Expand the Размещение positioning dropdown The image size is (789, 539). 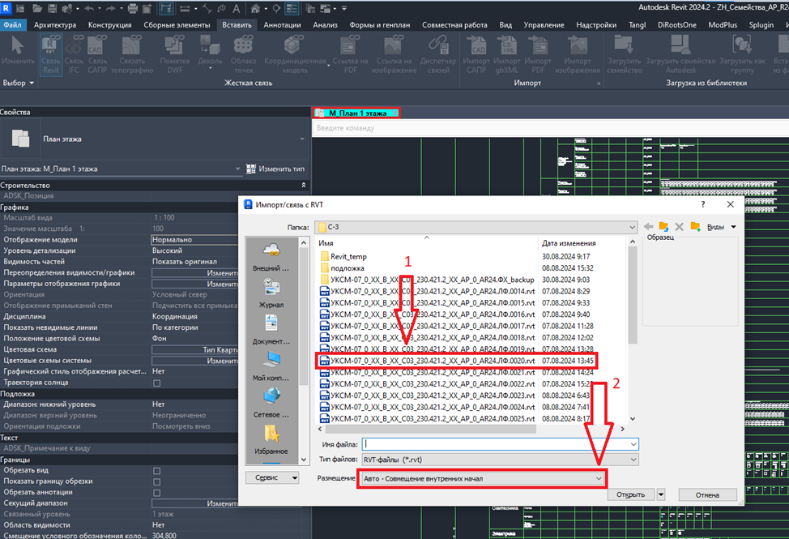[x=483, y=478]
